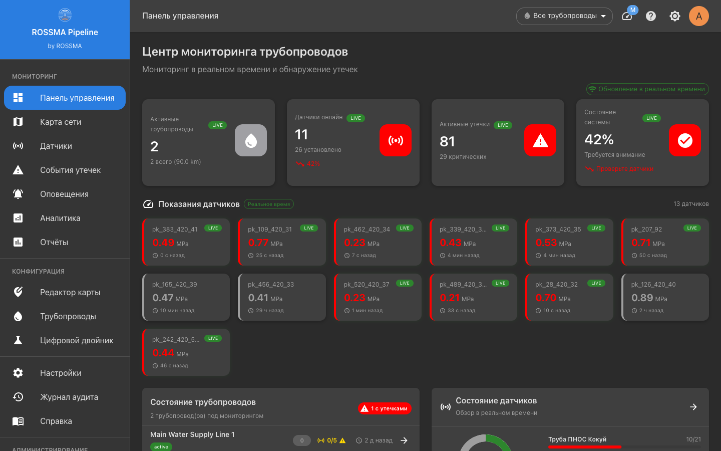Click the 1 с утечками button
The image size is (721, 451).
point(385,408)
